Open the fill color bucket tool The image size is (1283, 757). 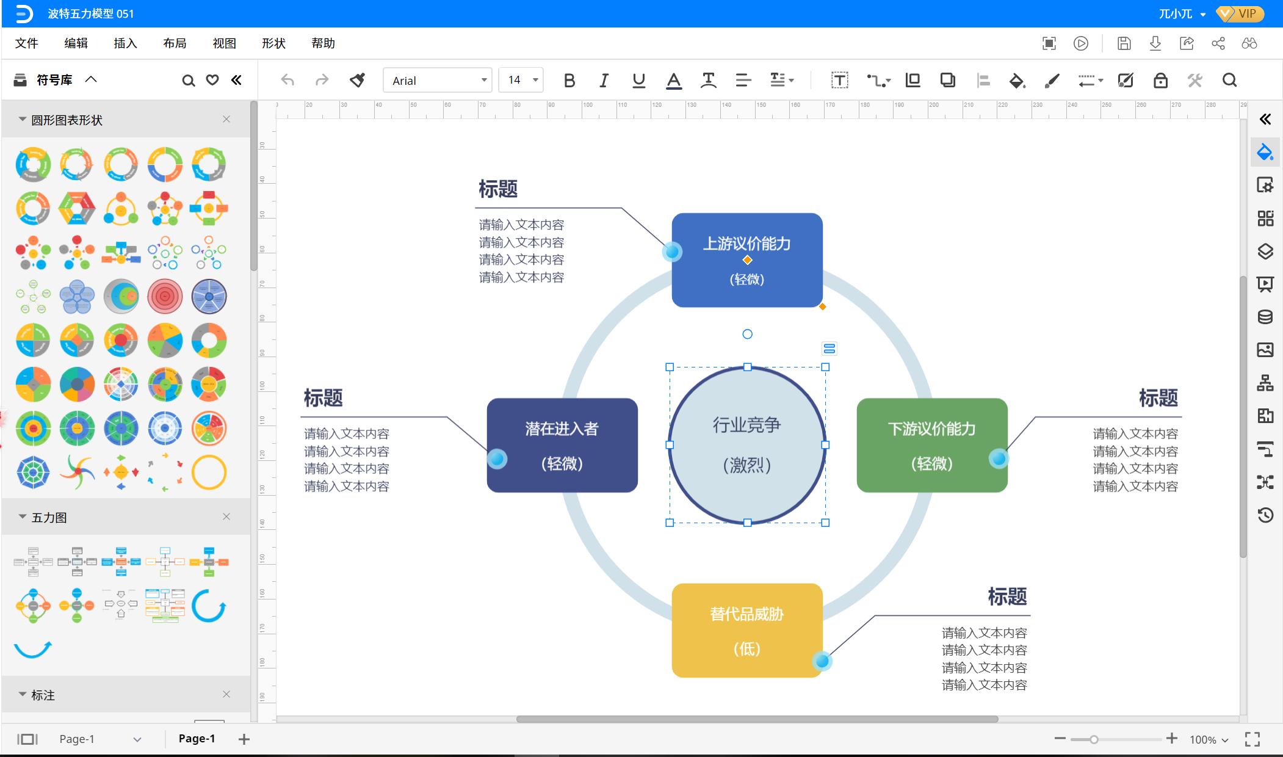[1016, 80]
